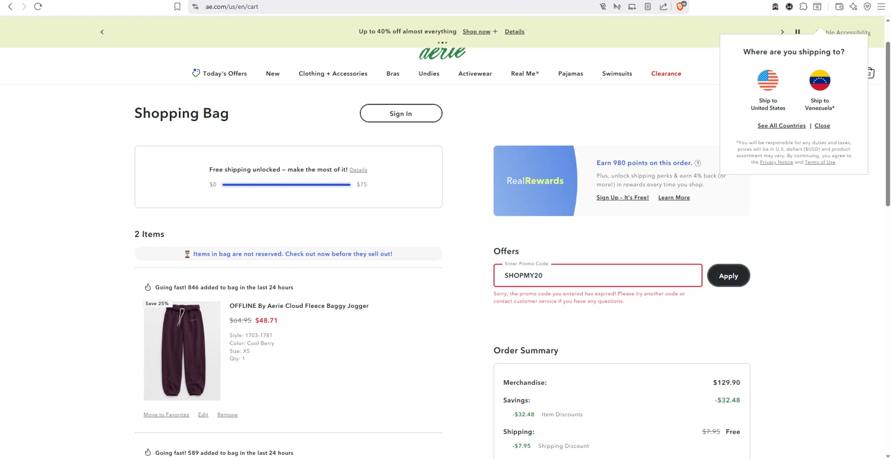Click the Enter Promo Code field
This screenshot has width=891, height=459.
pyautogui.click(x=598, y=275)
